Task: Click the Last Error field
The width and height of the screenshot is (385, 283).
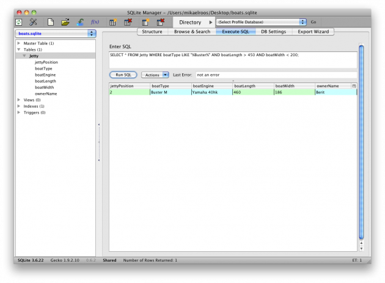Action: click(276, 75)
